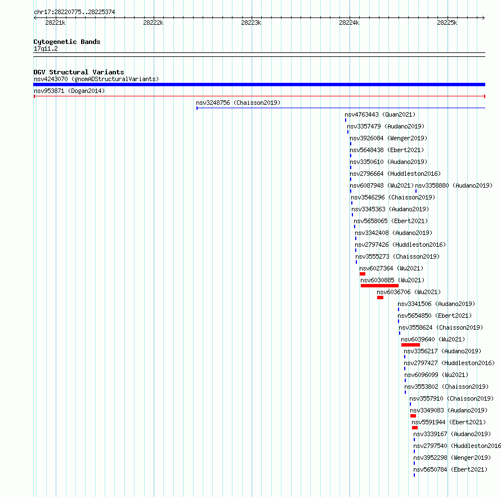Click the chr17:28220775..28225374 coordinates
The height and width of the screenshot is (497, 501).
tap(74, 12)
